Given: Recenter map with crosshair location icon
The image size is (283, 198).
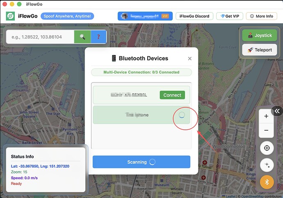Looking at the screenshot, I should 267,148.
